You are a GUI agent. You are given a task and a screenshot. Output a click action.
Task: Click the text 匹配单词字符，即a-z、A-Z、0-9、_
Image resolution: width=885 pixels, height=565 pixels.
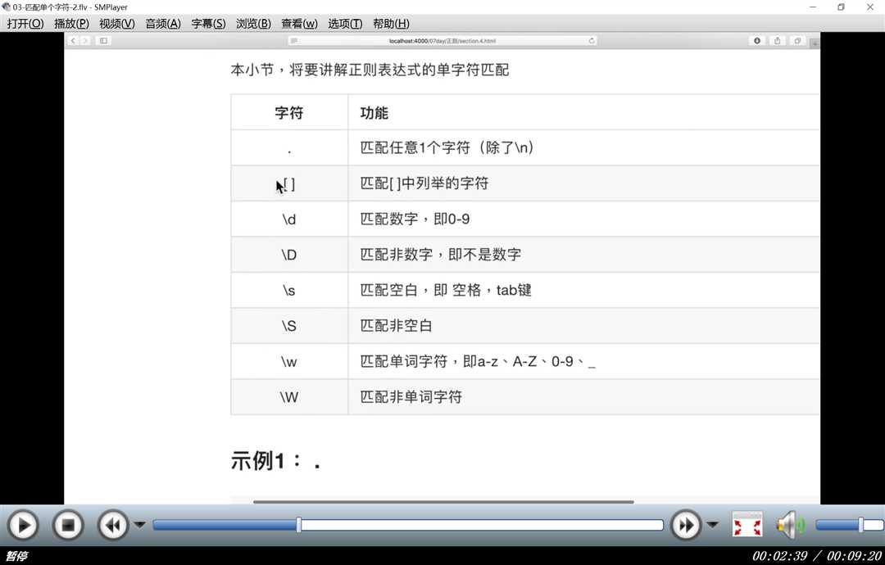[478, 361]
